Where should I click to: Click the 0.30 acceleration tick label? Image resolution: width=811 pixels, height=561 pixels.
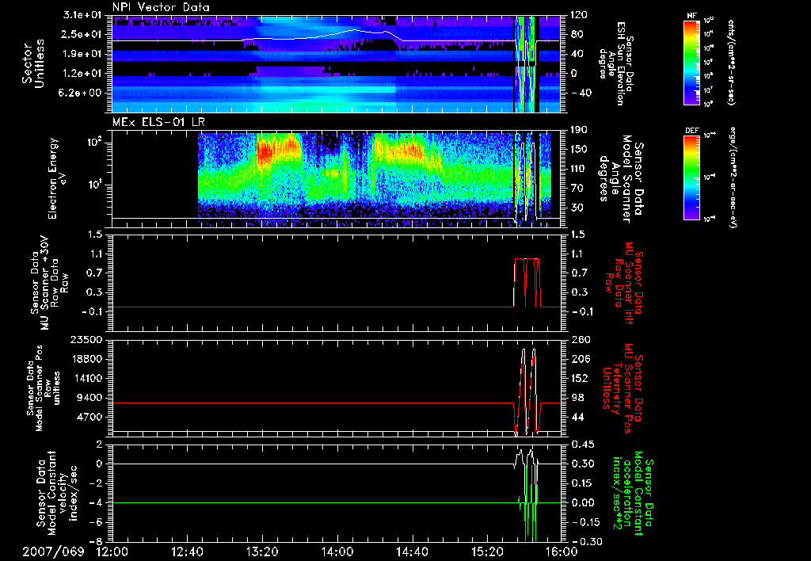[x=582, y=464]
